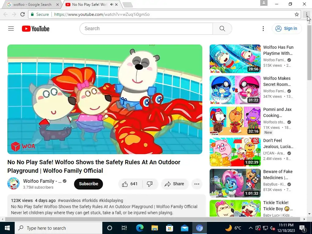
Task: Open Pomni and Jax Cooking thumbnail
Action: click(235, 121)
